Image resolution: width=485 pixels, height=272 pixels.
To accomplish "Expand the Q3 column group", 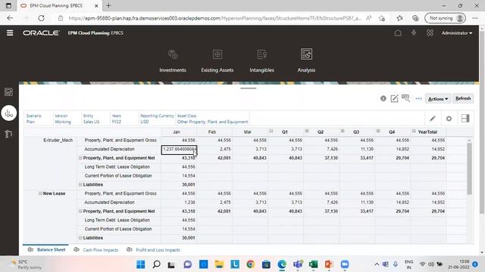I will [343, 131].
